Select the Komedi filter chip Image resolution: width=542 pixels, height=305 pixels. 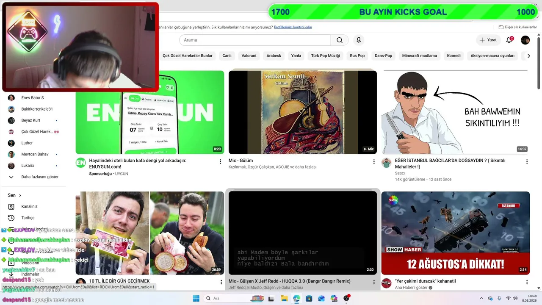[x=454, y=55]
